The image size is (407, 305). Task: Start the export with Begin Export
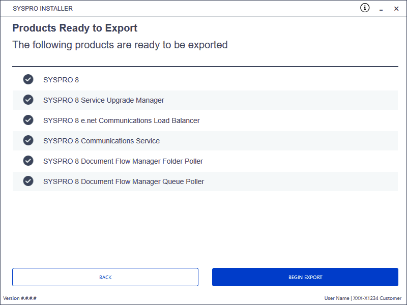(x=305, y=277)
